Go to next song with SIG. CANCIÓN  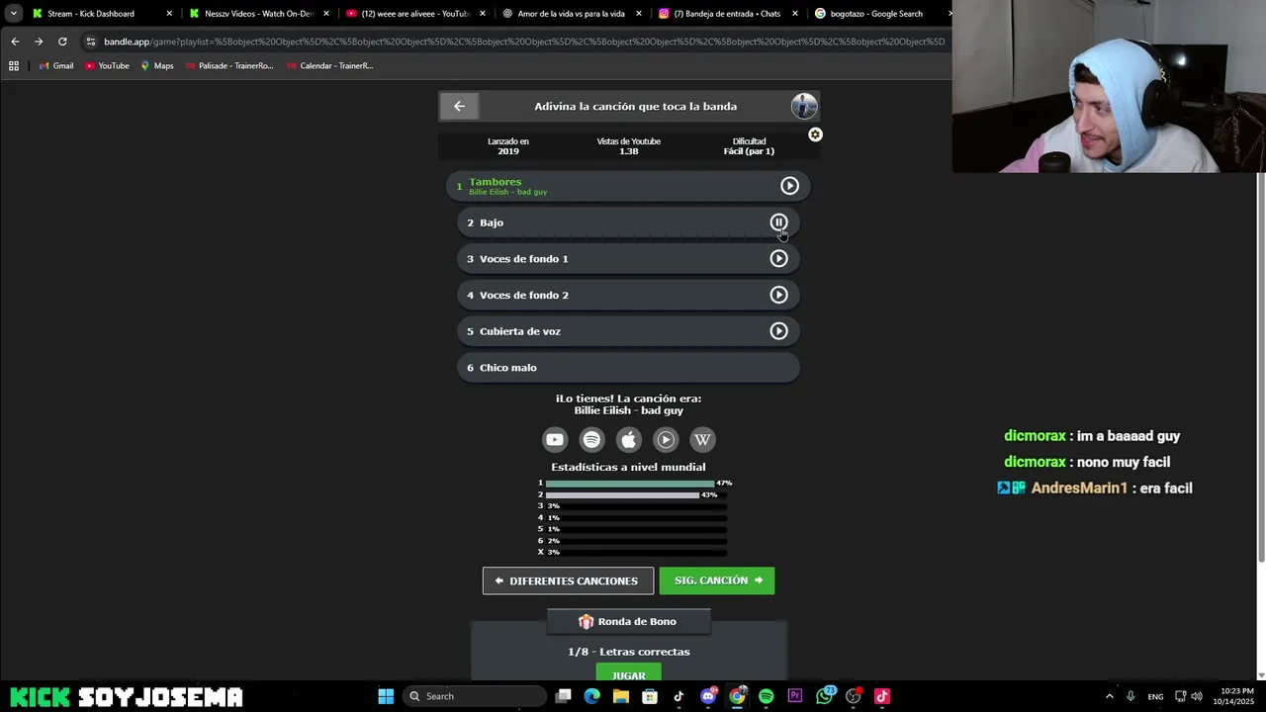pyautogui.click(x=717, y=580)
